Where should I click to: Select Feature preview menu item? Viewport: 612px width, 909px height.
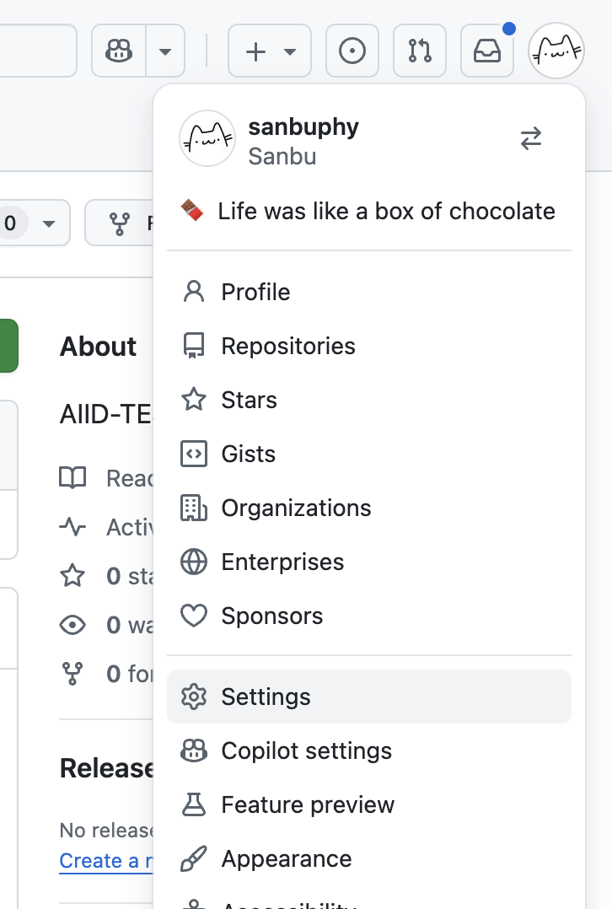tap(308, 804)
